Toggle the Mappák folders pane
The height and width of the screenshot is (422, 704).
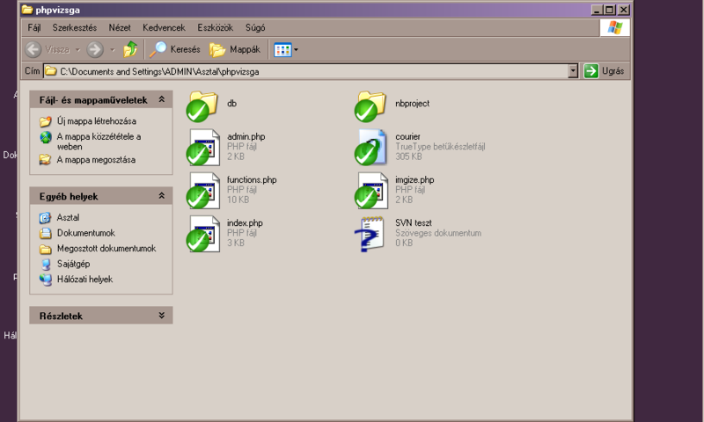235,49
